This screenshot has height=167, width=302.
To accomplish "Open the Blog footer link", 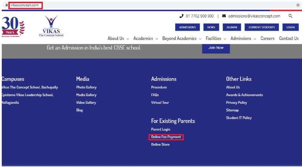I will pyautogui.click(x=79, y=110).
